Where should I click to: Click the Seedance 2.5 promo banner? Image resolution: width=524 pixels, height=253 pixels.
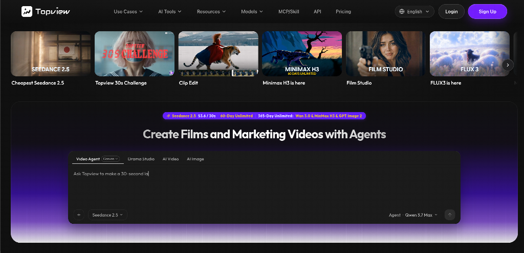click(x=265, y=116)
